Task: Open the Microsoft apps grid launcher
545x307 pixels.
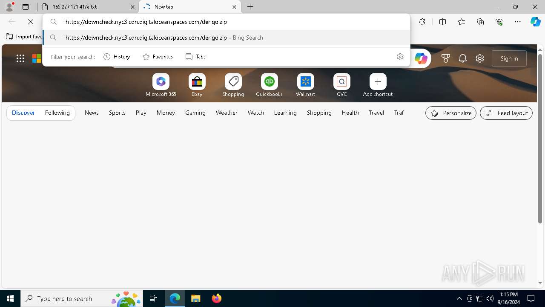Action: [x=20, y=58]
